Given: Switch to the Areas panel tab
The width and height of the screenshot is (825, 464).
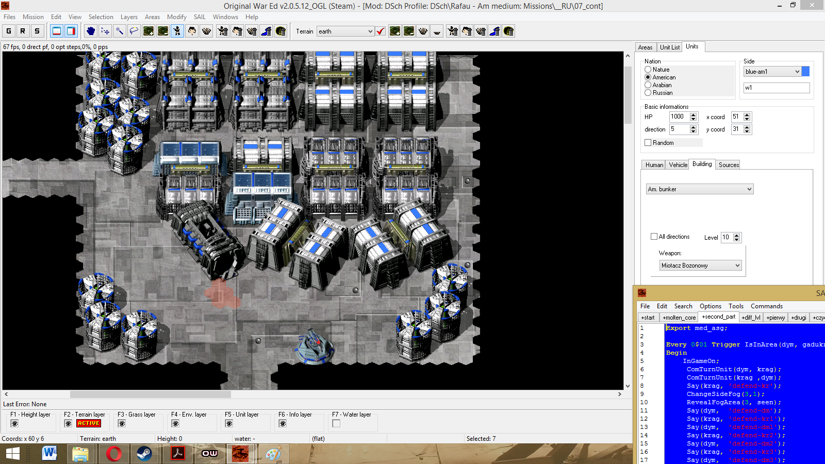Looking at the screenshot, I should coord(646,47).
